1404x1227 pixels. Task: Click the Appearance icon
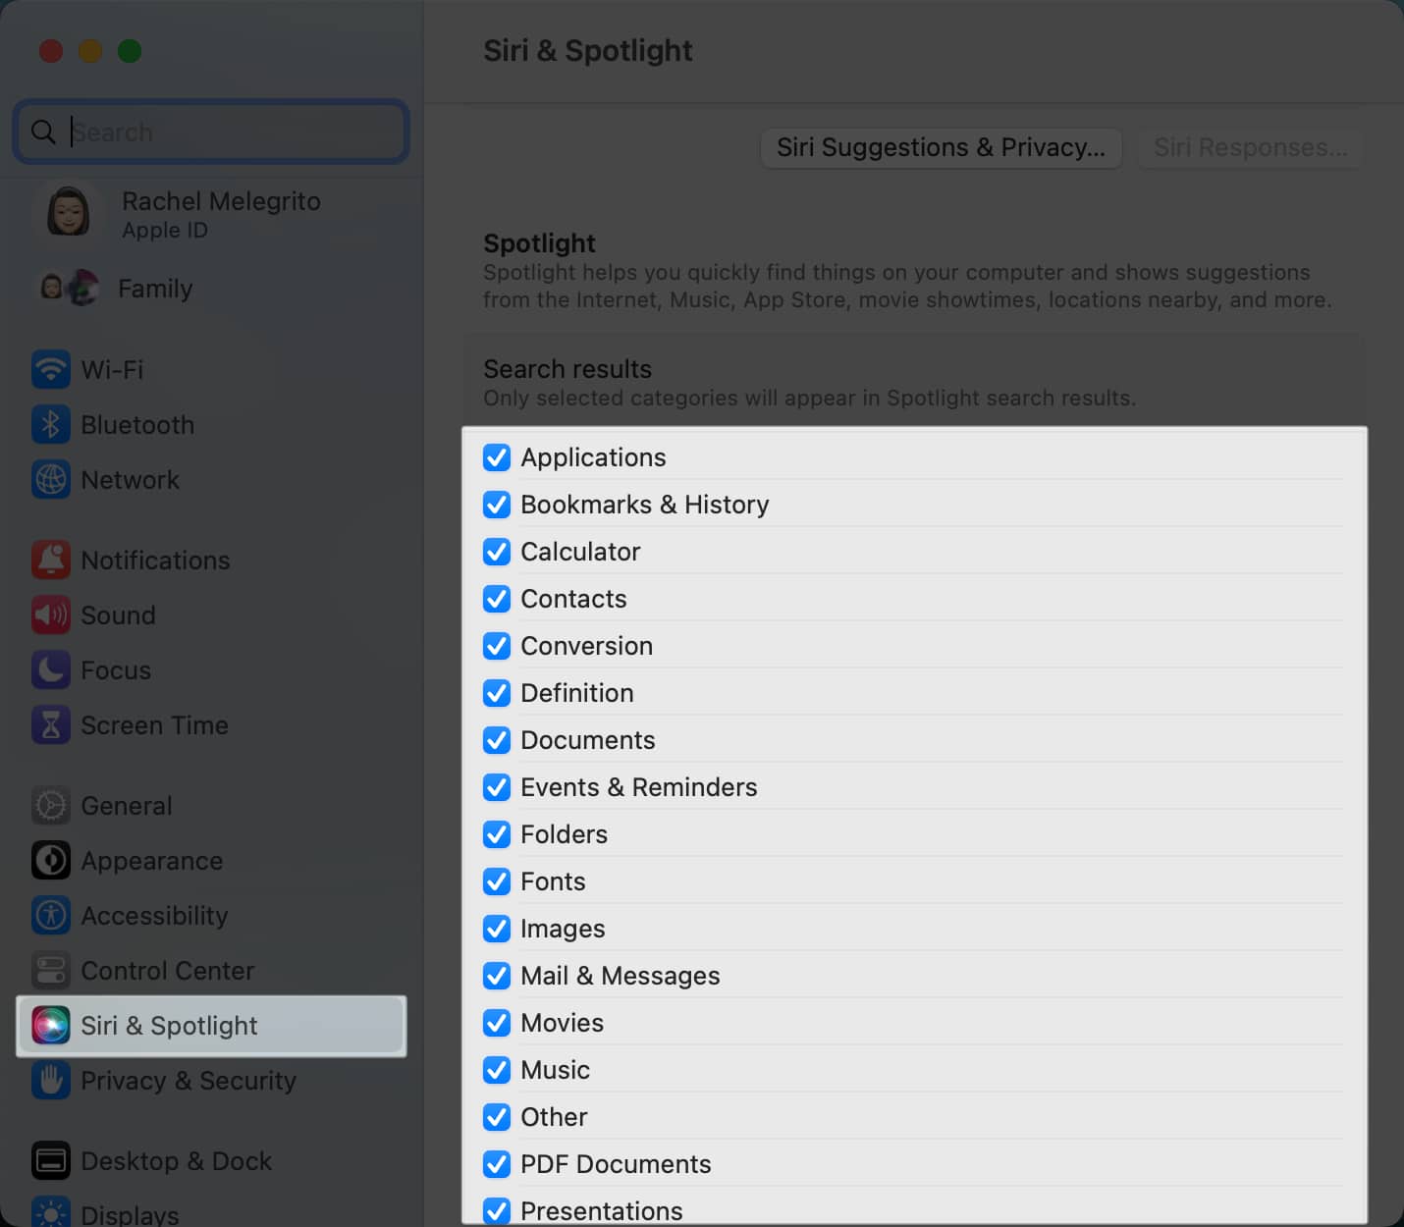coord(50,861)
